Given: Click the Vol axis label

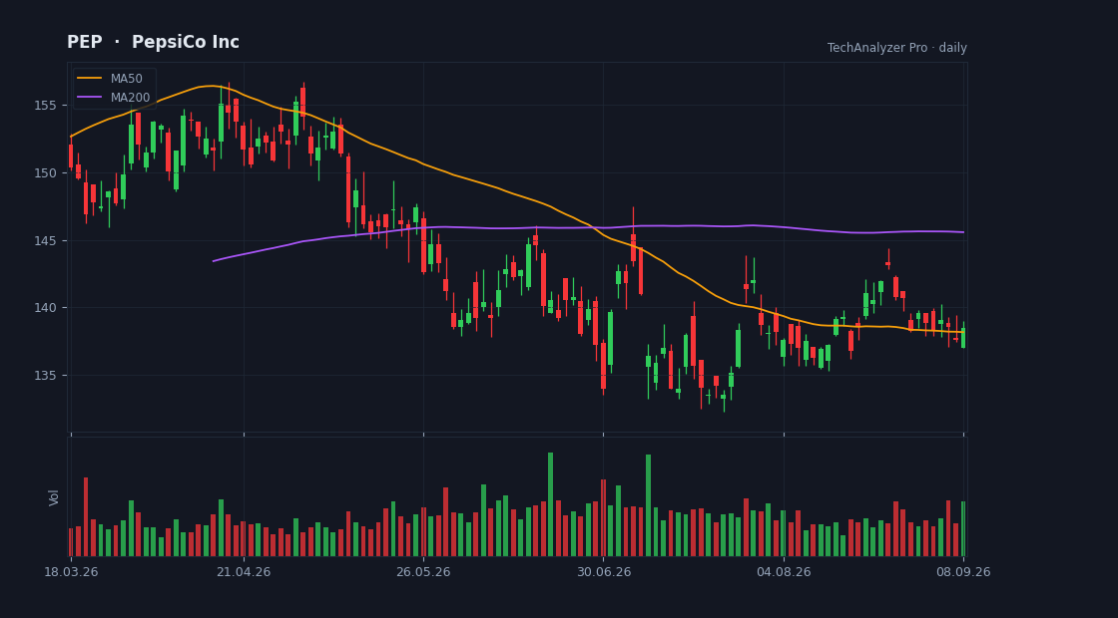Looking at the screenshot, I should 54,497.
